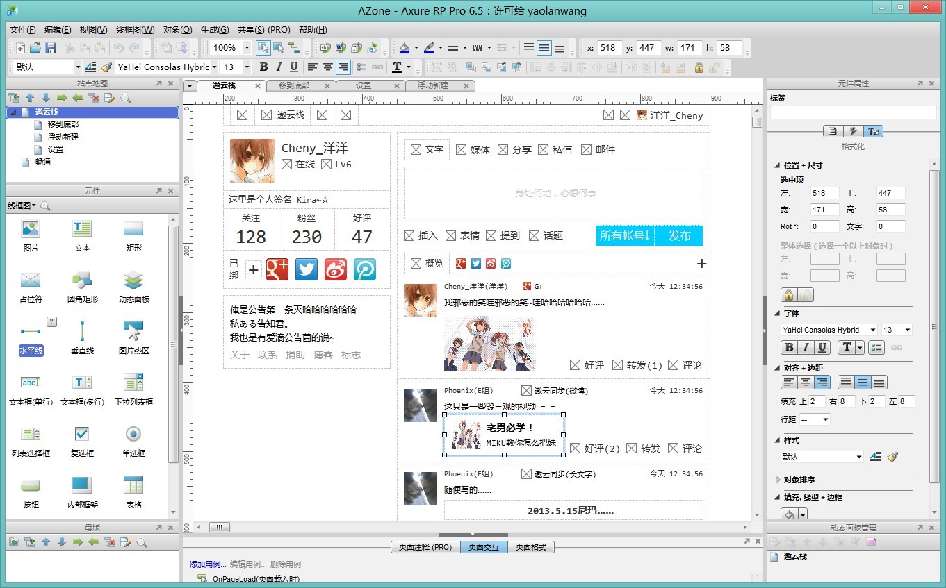Switch to the 移到底部 page tab
The image size is (946, 588).
click(x=293, y=85)
